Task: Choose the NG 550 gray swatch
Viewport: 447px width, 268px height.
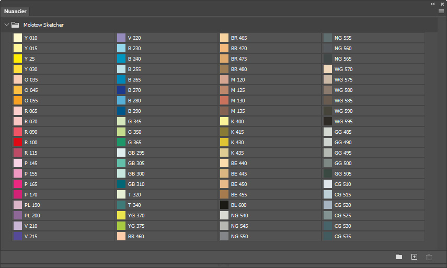Action: (224, 236)
